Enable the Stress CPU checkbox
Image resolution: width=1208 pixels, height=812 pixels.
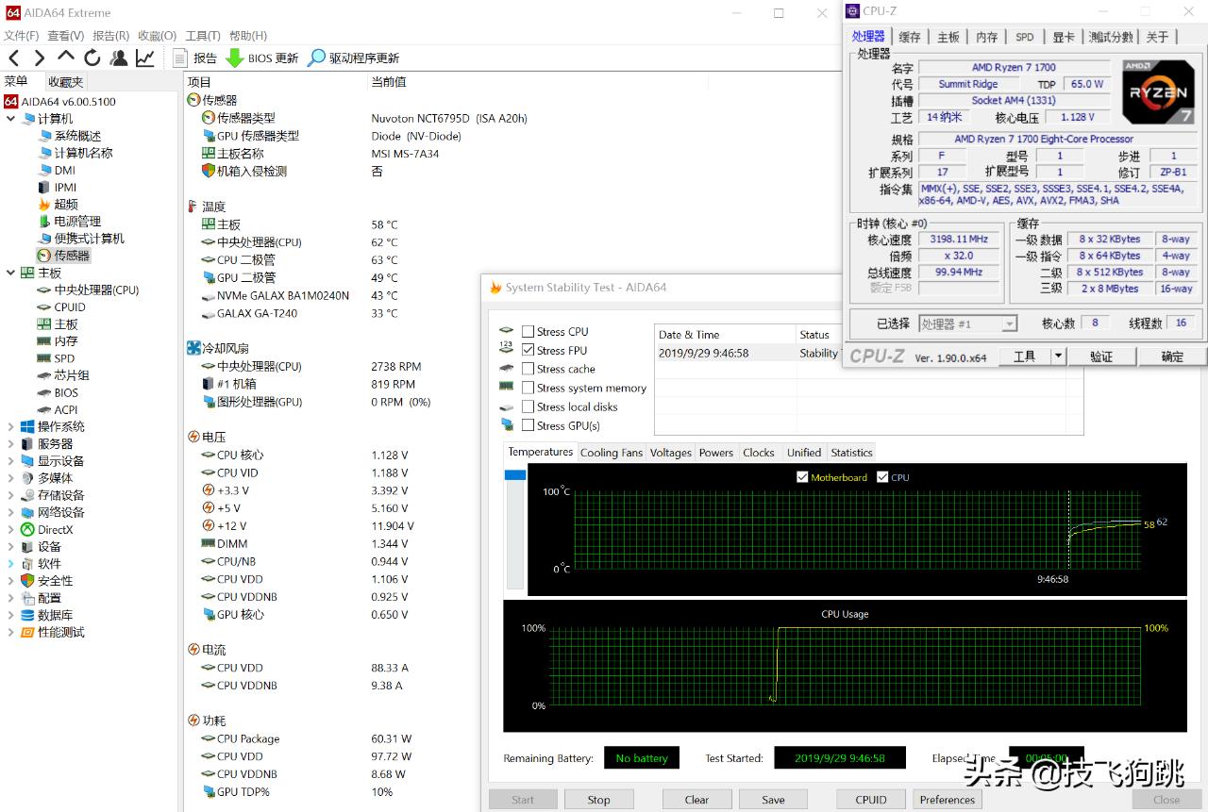(x=528, y=332)
